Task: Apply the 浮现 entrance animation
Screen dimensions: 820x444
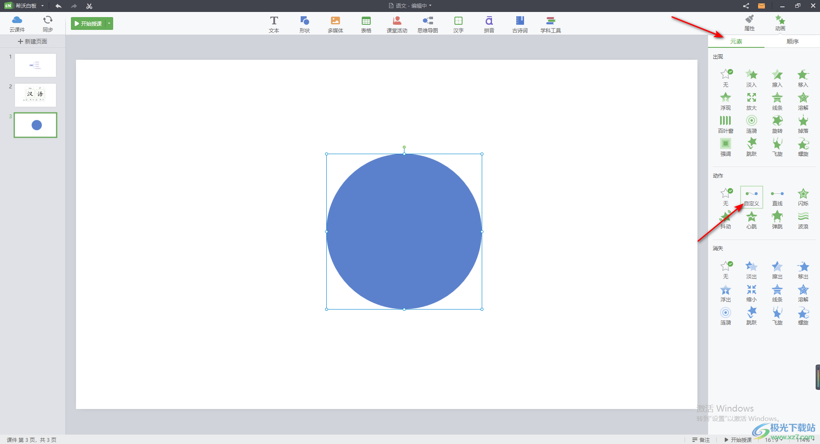Action: pos(726,101)
